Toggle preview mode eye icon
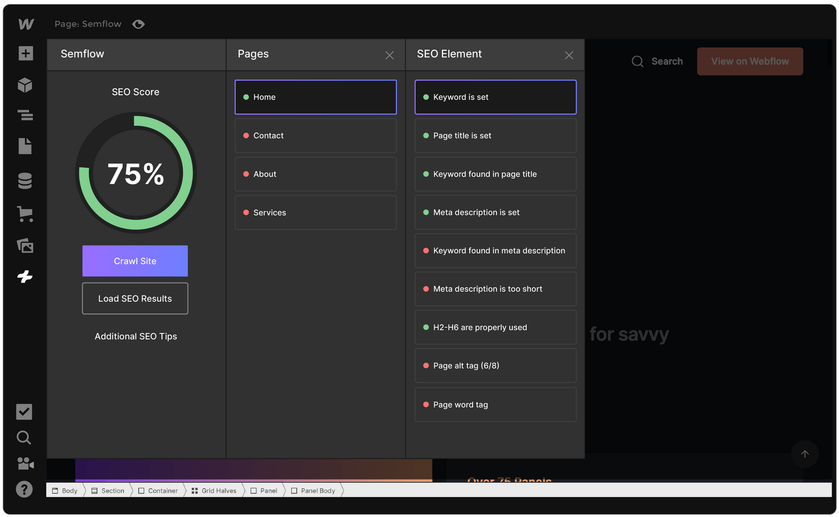Viewport: 839px width, 517px height. (138, 24)
